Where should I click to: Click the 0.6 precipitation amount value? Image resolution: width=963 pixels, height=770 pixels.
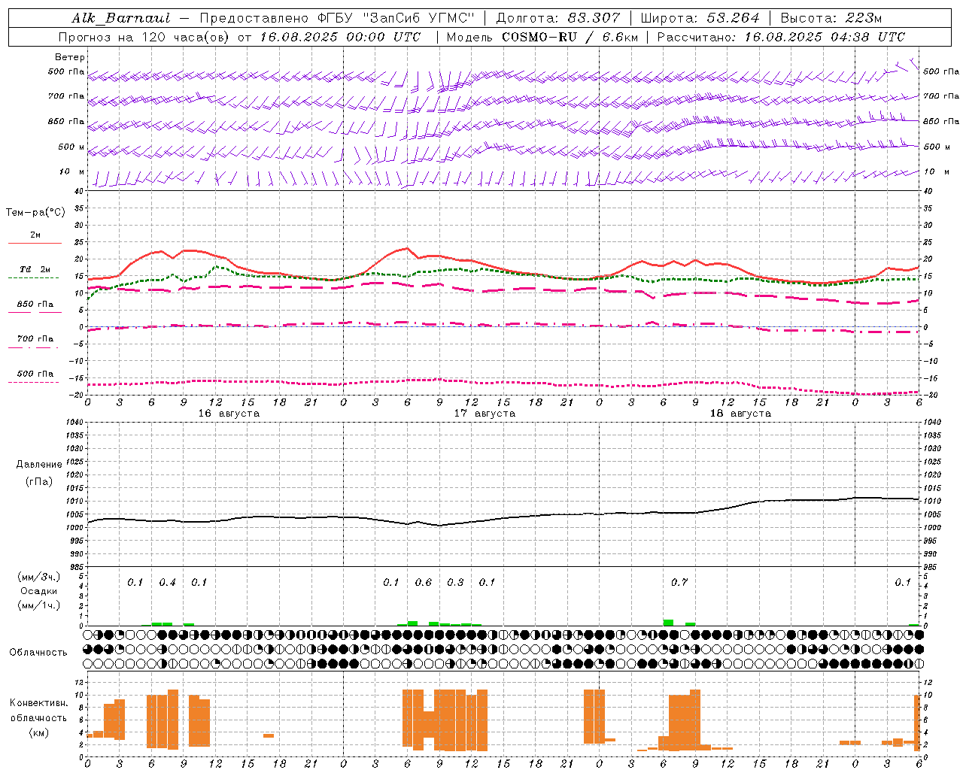click(424, 583)
